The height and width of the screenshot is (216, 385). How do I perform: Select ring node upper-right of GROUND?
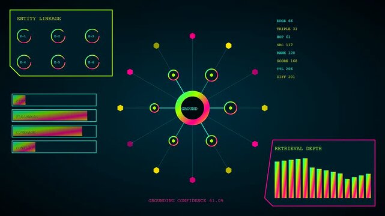point(211,75)
